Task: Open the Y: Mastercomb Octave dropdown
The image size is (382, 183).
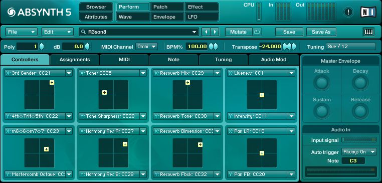Action: (x=69, y=174)
